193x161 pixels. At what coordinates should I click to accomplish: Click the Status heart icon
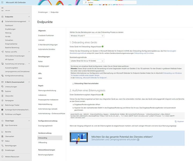[x=2, y=141]
